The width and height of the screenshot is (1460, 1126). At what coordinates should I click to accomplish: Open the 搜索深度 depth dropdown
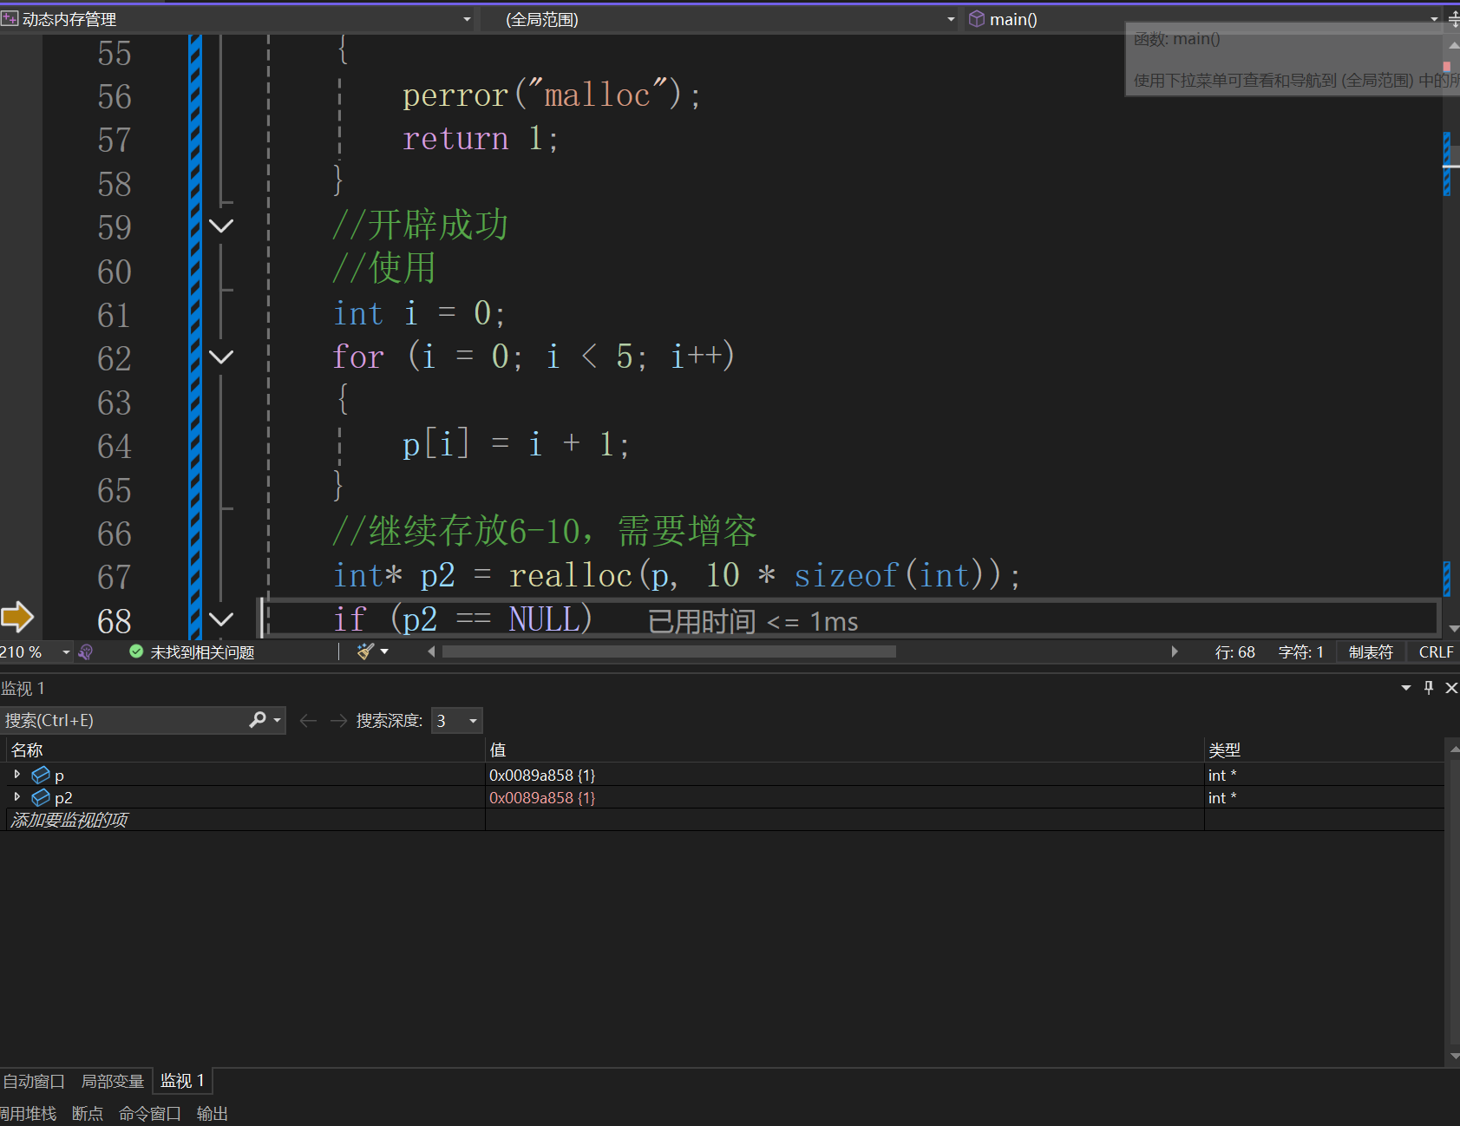pyautogui.click(x=457, y=721)
